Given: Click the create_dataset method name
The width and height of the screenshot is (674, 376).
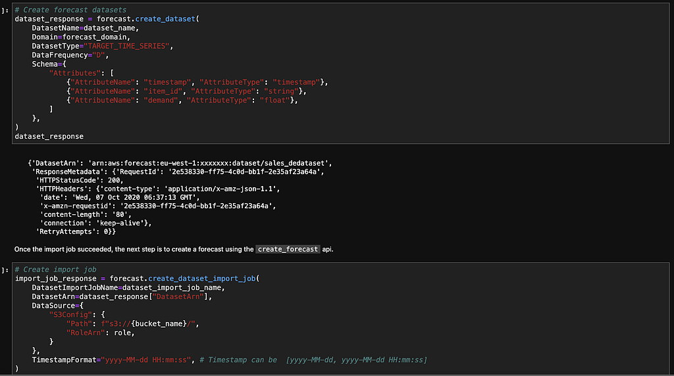Looking at the screenshot, I should (x=165, y=19).
